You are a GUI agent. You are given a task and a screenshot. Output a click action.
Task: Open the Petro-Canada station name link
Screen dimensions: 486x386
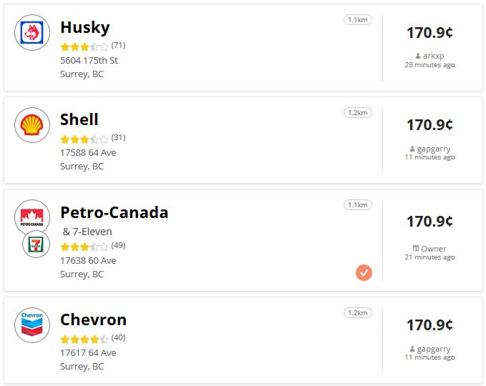[114, 212]
